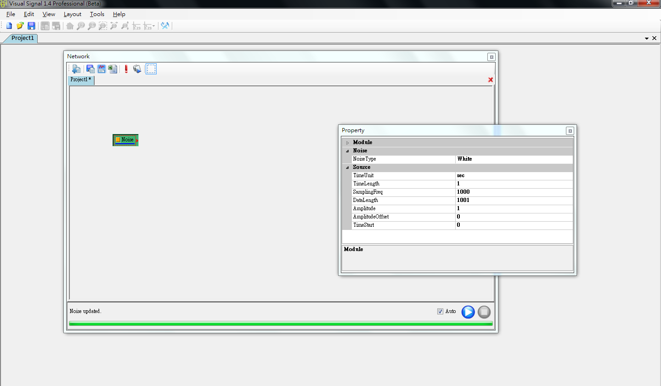Viewport: 661px width, 386px height.
Task: Click the New Project icon in main toolbar
Action: point(9,26)
